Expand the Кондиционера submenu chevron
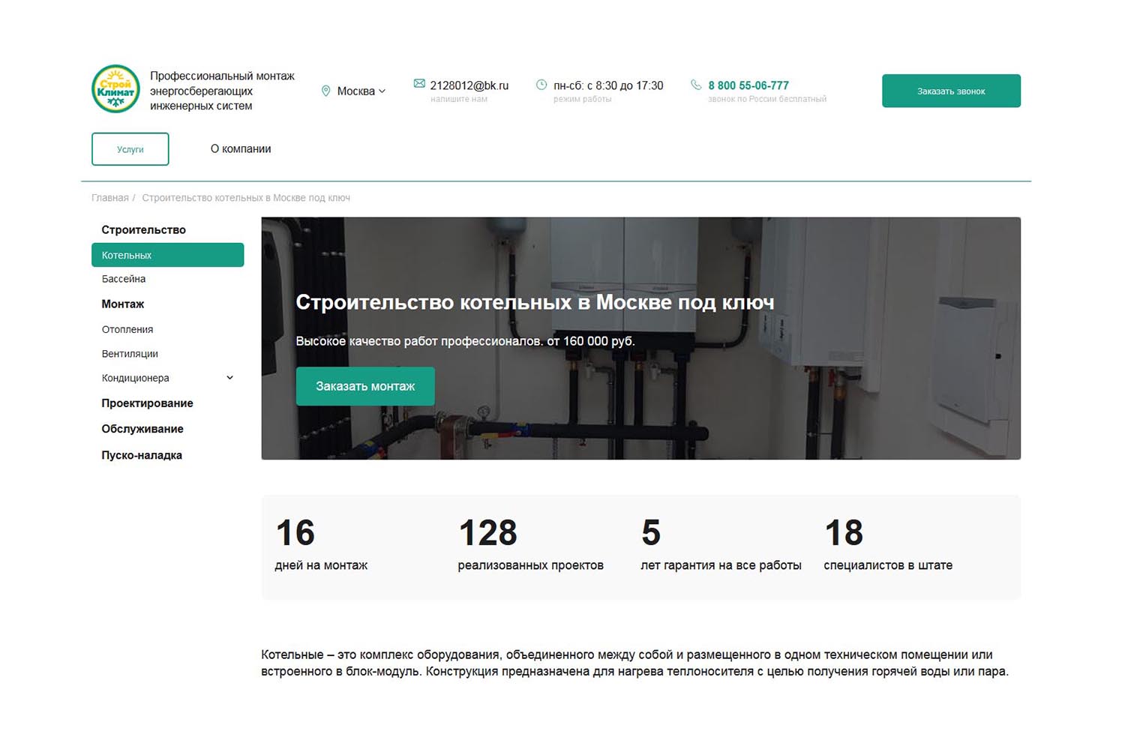The width and height of the screenshot is (1125, 749). tap(229, 378)
